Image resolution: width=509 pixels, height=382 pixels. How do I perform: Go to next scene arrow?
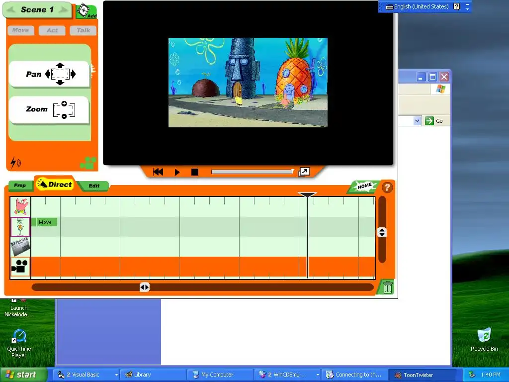63,10
